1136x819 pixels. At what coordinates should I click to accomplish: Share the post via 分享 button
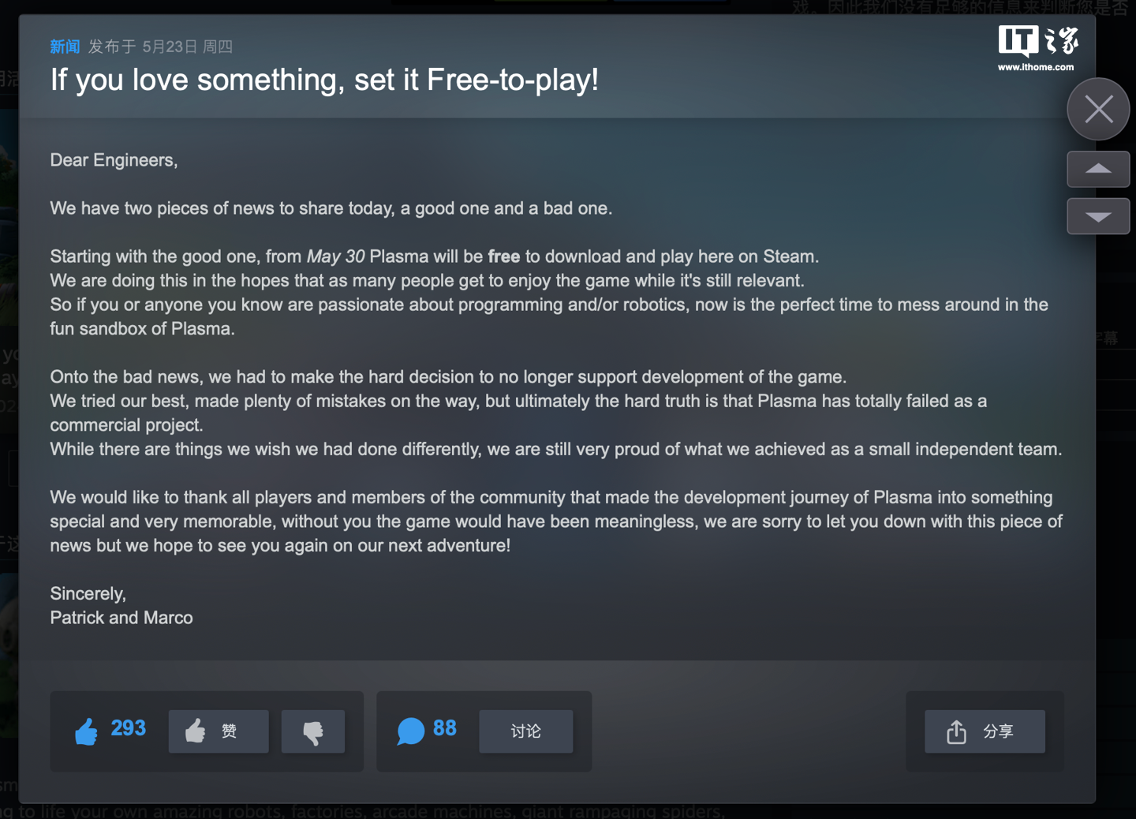click(985, 731)
